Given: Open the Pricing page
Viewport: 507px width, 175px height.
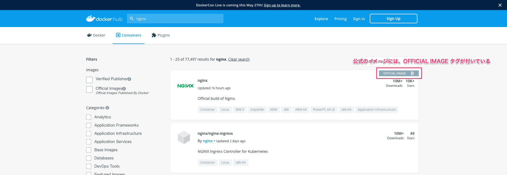Looking at the screenshot, I should coord(341,19).
